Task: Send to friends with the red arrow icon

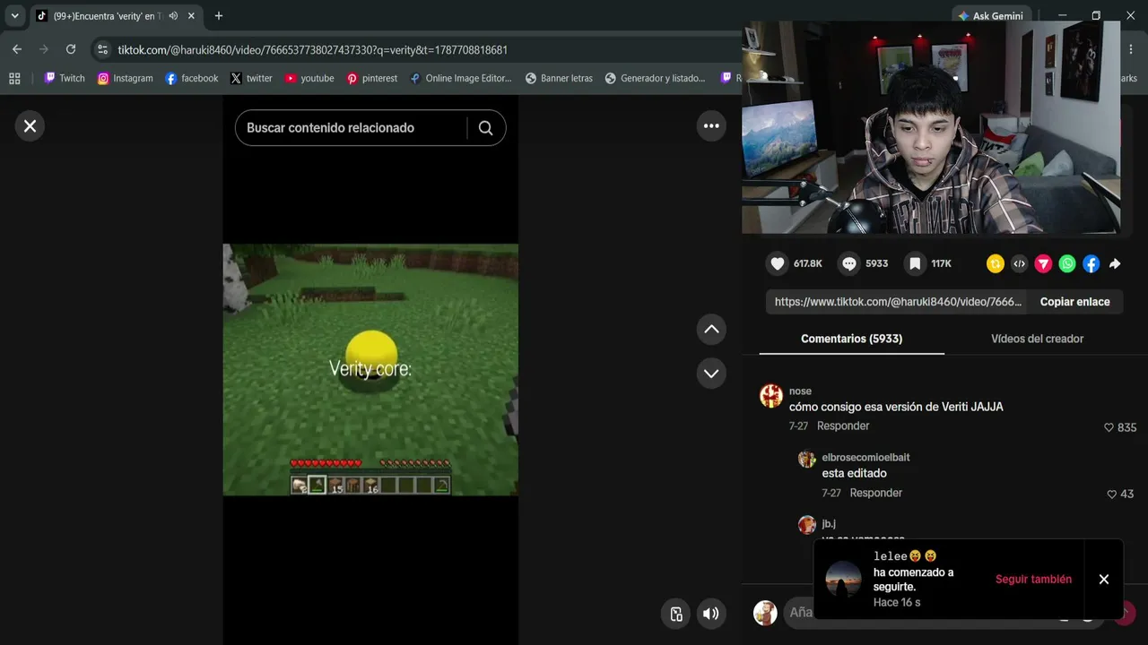Action: coord(1043,263)
